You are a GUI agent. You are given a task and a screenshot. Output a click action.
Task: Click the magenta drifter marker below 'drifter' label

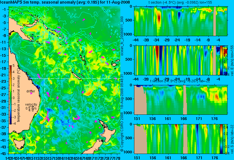(31, 94)
